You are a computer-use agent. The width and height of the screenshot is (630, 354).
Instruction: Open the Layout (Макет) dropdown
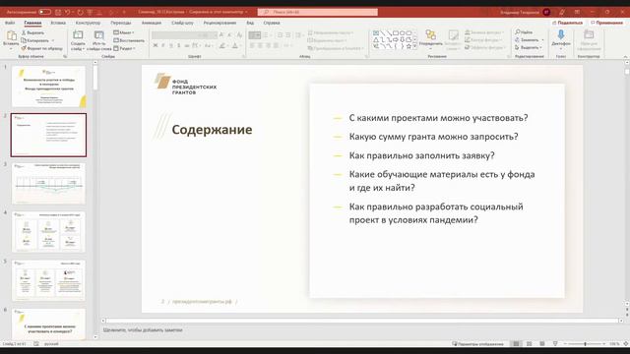tap(124, 32)
